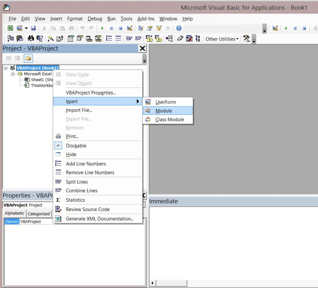
Task: Open Find using the binoculars icon
Action: click(72, 28)
